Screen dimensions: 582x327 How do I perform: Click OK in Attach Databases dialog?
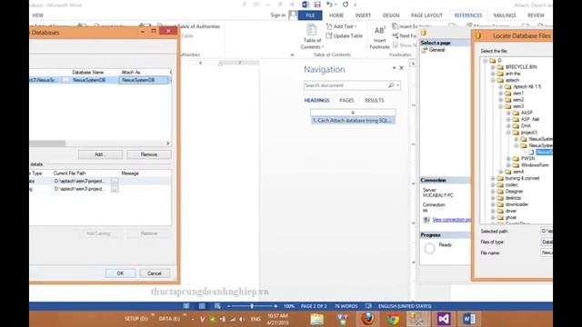pyautogui.click(x=120, y=273)
